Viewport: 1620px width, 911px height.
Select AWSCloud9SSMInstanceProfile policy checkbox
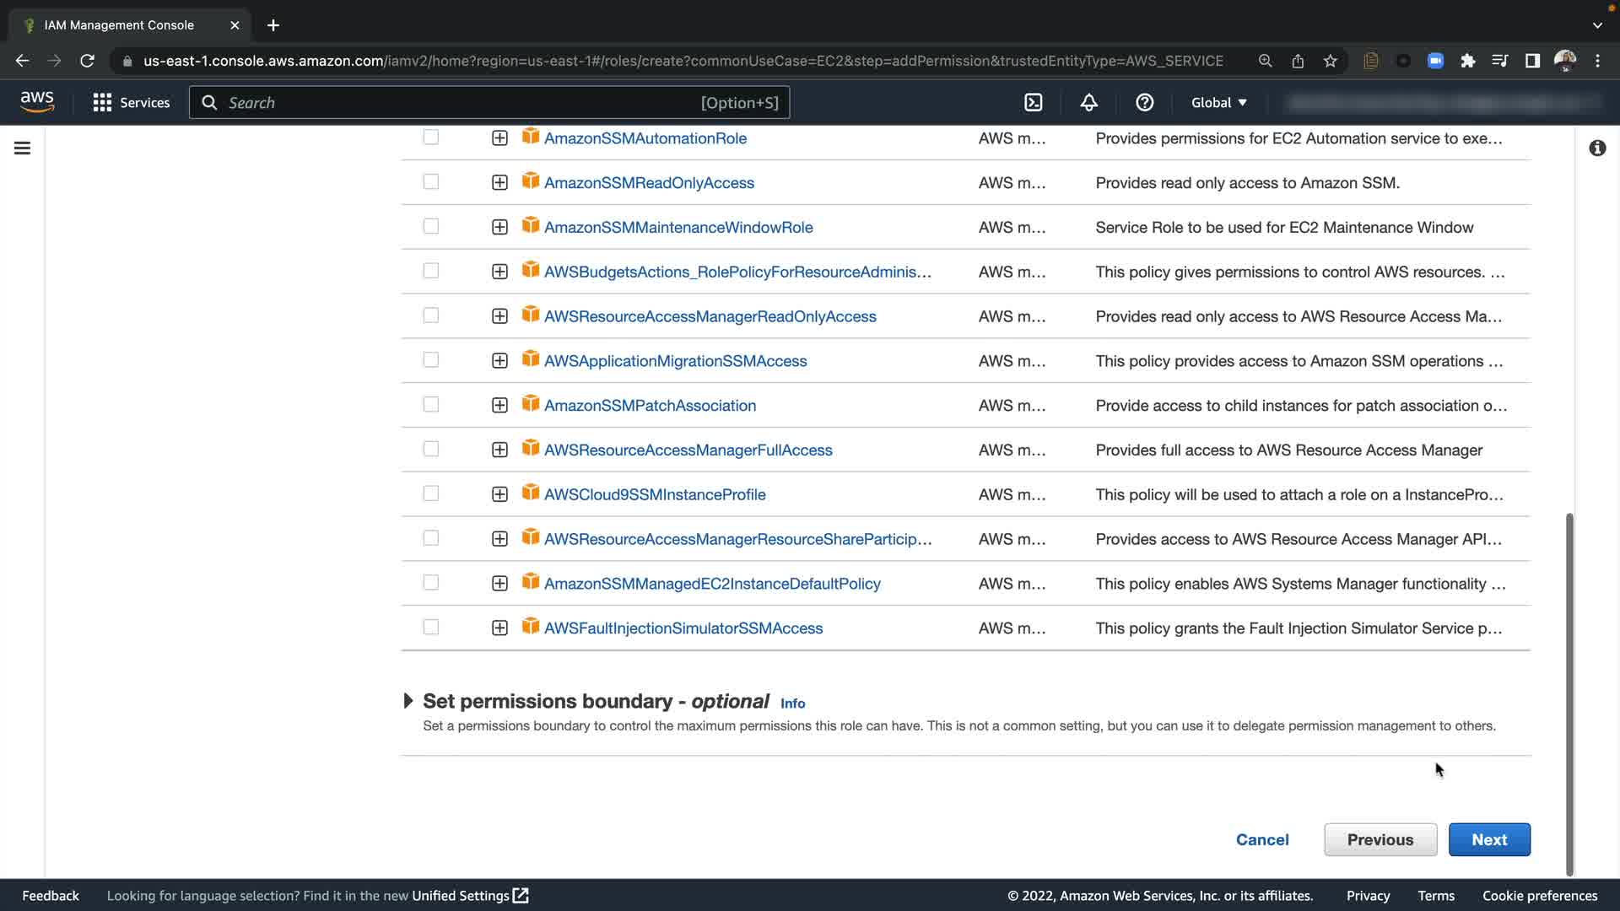(430, 493)
